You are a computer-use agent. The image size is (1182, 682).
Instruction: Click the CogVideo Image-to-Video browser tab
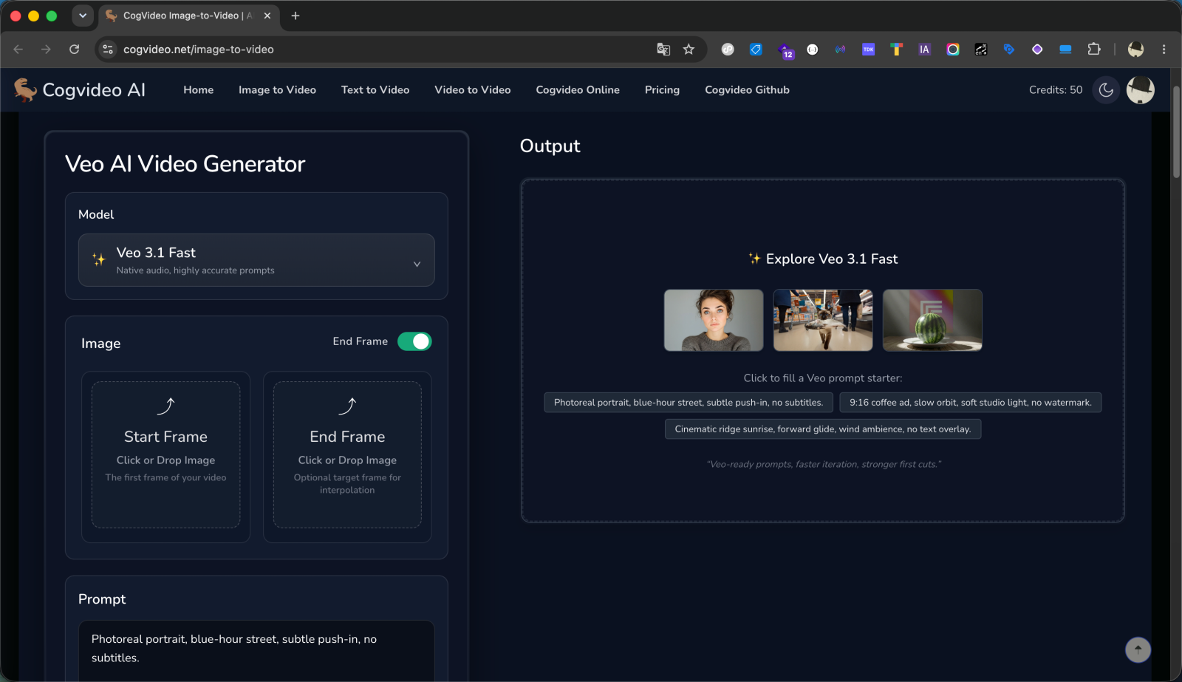coord(188,16)
